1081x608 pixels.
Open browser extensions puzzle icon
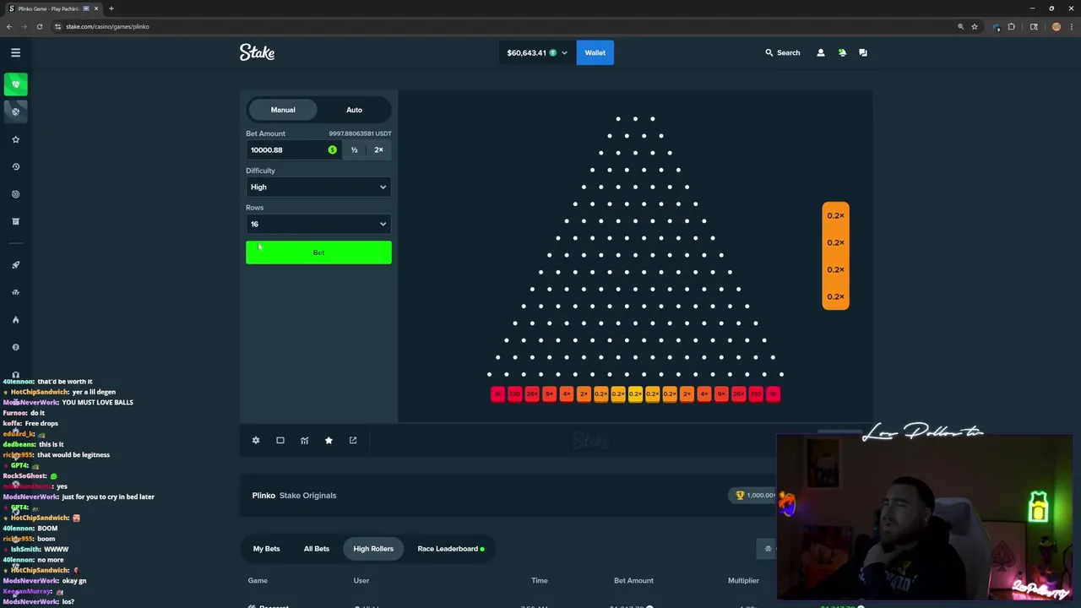(1011, 26)
